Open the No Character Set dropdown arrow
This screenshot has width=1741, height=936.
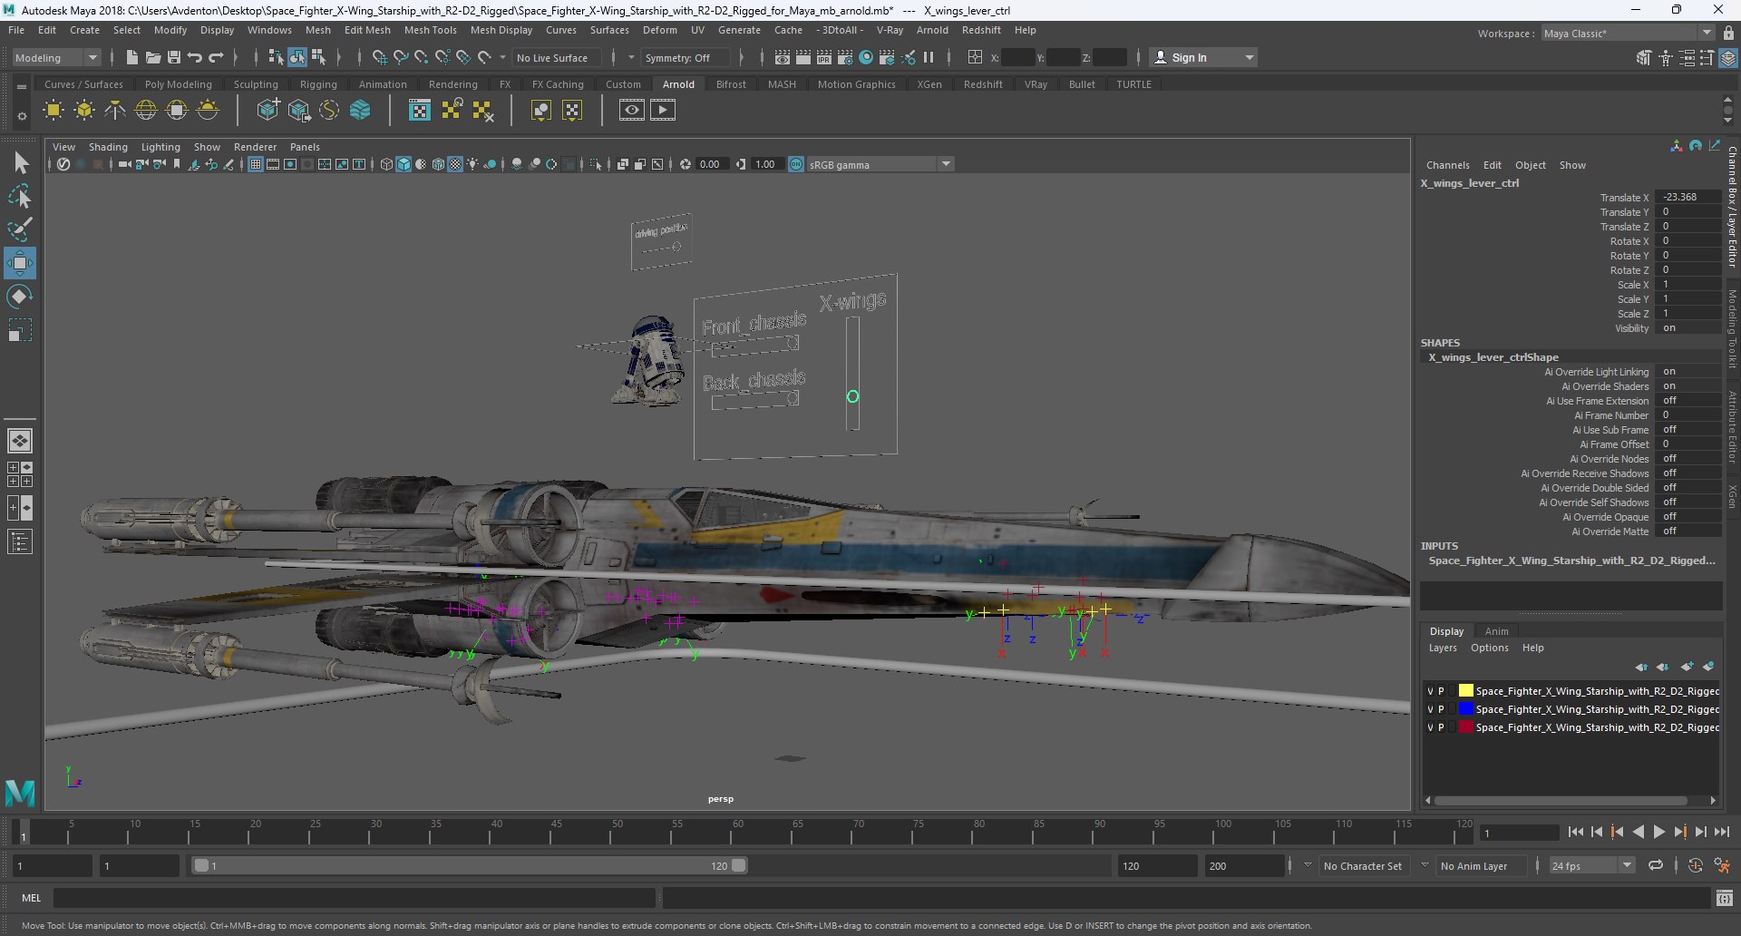[1308, 865]
